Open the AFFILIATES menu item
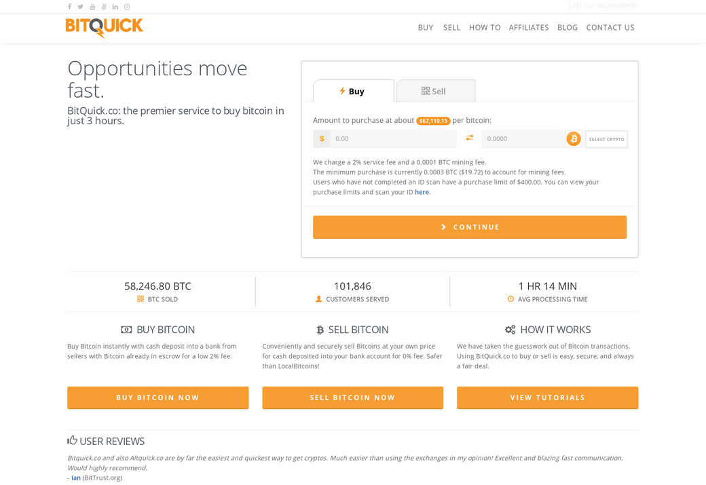Screen dimensions: 706x485 coord(529,28)
